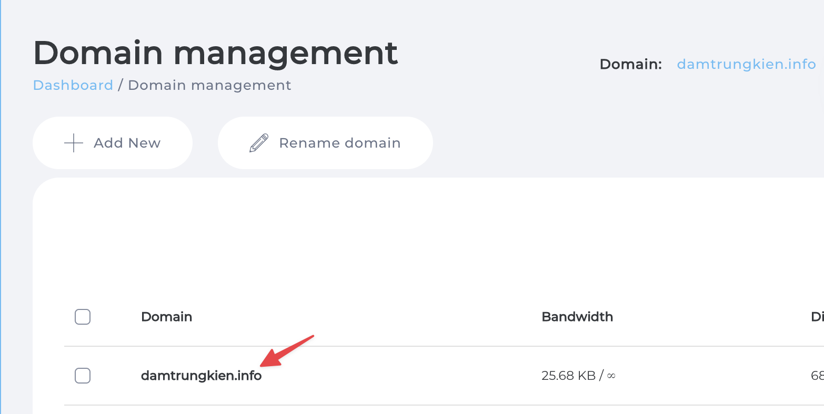
Task: Click the "Domain:" label in header
Action: tap(631, 65)
